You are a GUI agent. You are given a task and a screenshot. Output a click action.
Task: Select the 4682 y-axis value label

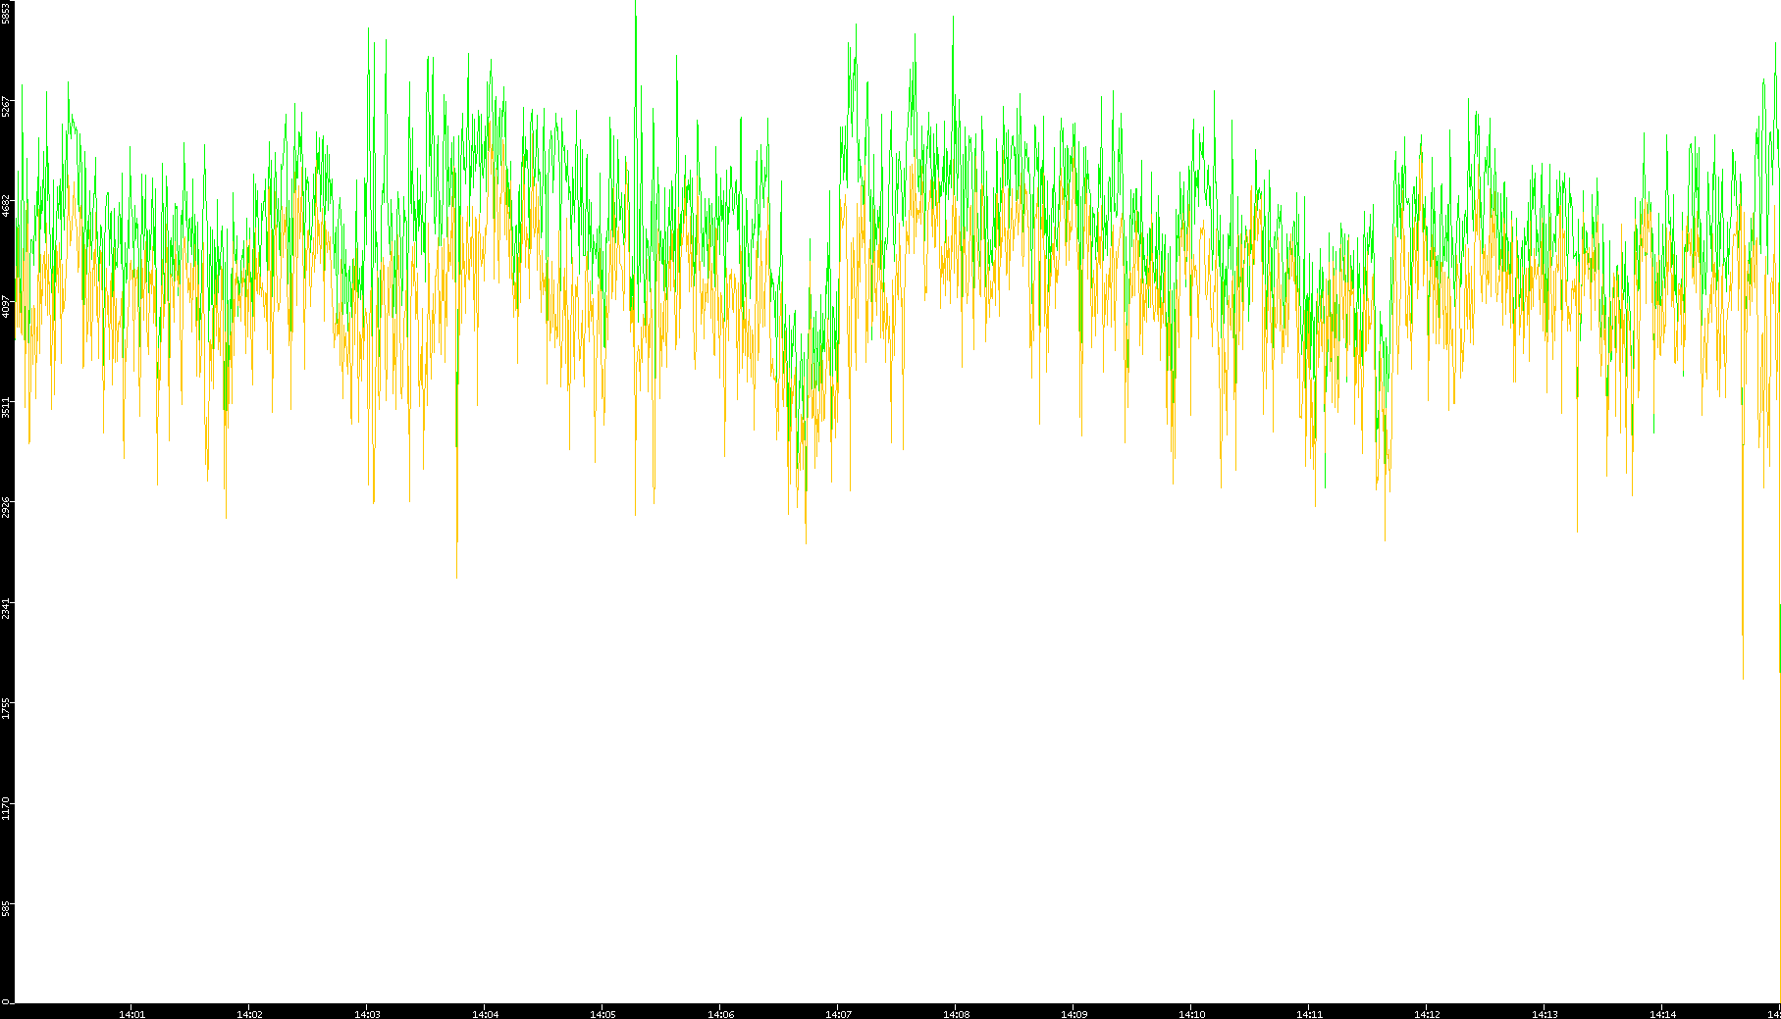(6, 206)
